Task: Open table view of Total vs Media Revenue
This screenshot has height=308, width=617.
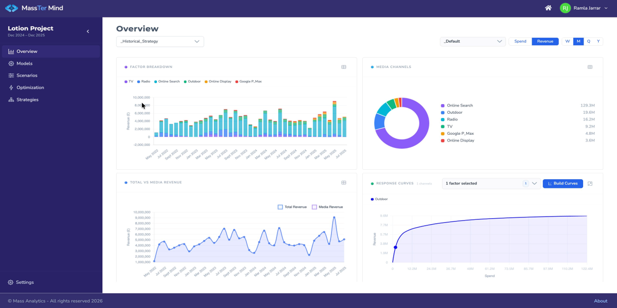Action: (343, 182)
